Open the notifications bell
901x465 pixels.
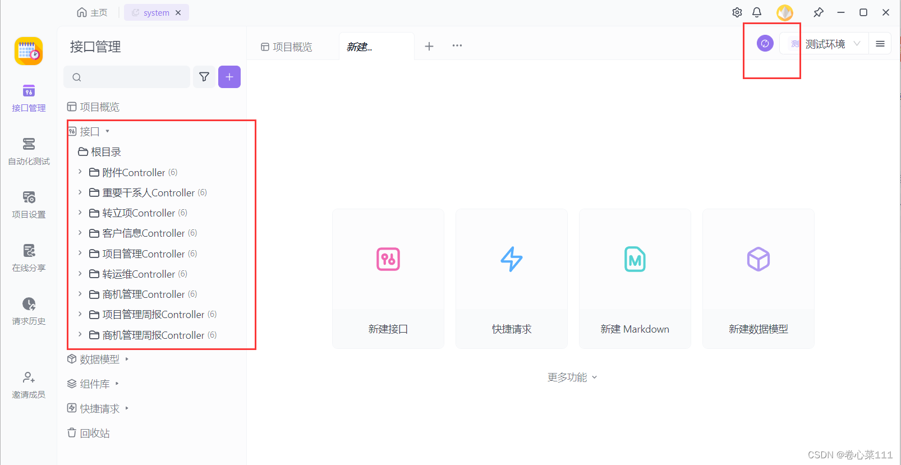pos(757,12)
